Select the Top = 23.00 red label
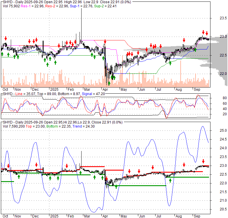 35,126
